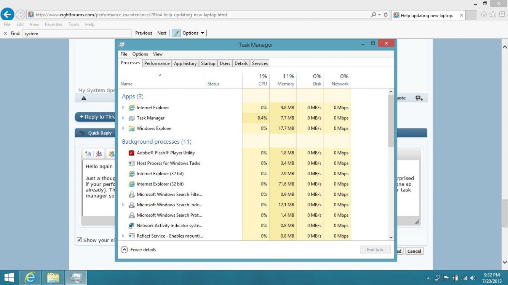Click the browser back arrow button

coord(7,15)
